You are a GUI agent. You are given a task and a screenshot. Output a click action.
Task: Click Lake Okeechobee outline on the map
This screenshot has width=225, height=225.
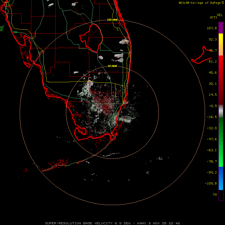(x=91, y=38)
